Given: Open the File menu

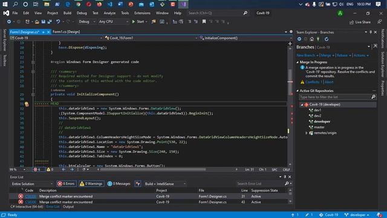Looking at the screenshot, I should click(15, 13).
